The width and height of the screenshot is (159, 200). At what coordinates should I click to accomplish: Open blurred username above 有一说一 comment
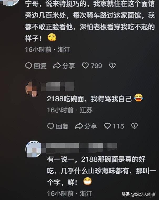click(x=79, y=148)
